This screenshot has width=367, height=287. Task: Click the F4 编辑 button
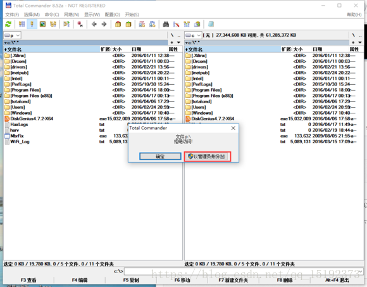[x=80, y=280]
